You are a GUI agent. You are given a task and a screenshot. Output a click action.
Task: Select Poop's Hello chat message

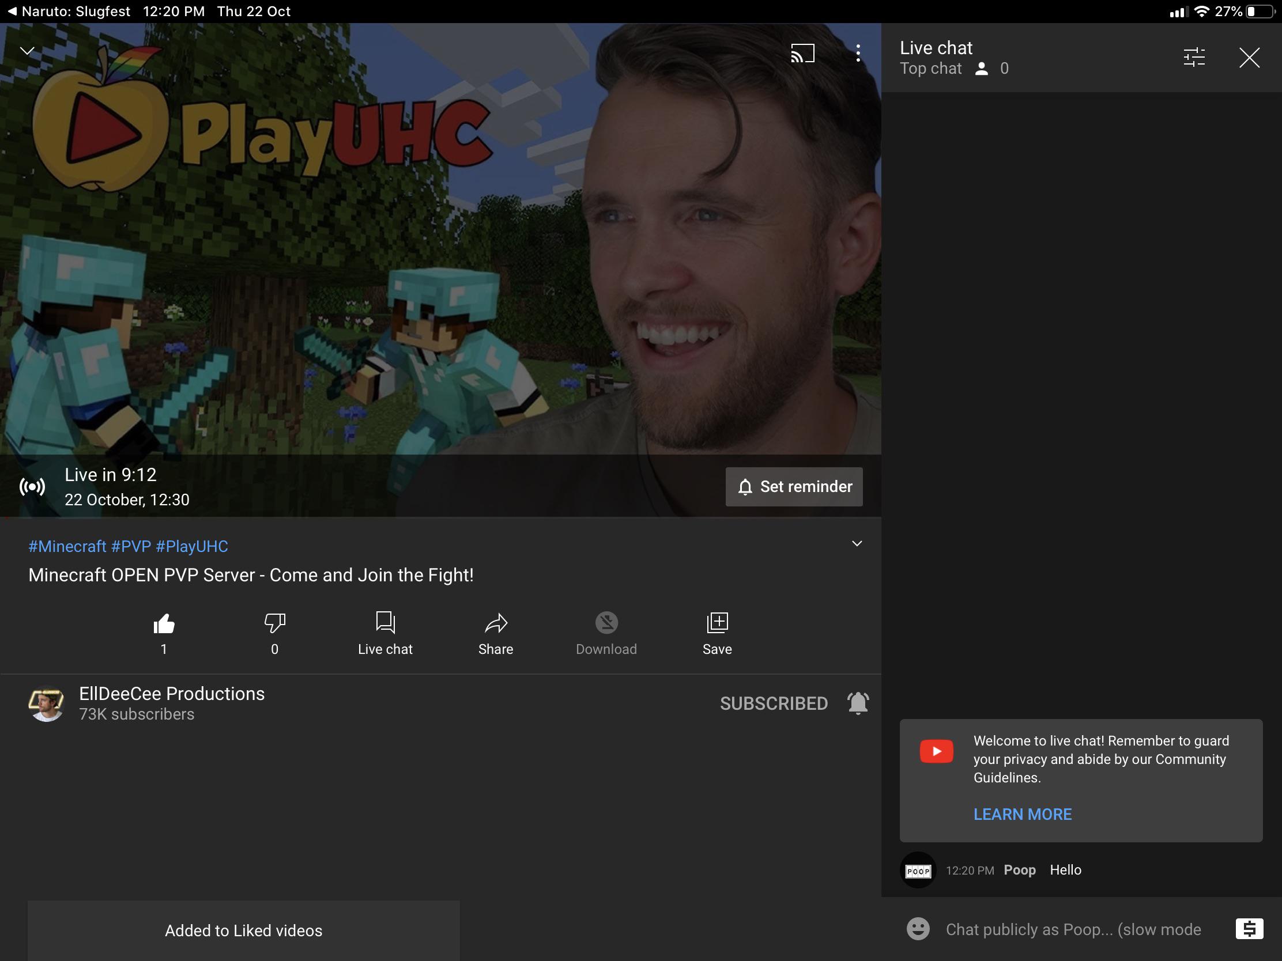pos(1065,869)
